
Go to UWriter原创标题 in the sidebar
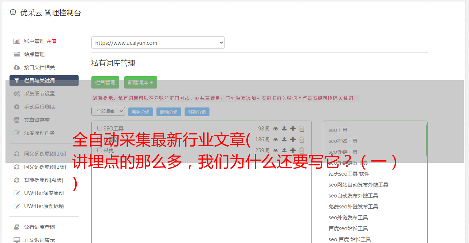pos(44,206)
